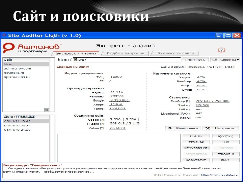Open the Видимость сайта tab
This screenshot has height=182, width=243.
(x=175, y=53)
